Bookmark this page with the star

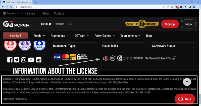pos(172,7)
